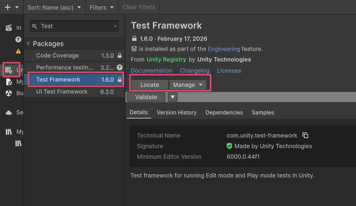Image resolution: width=356 pixels, height=206 pixels.
Task: Click the Validate button
Action: (146, 97)
